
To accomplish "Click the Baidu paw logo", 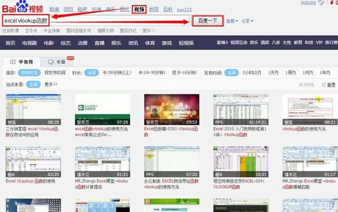I will click(23, 6).
